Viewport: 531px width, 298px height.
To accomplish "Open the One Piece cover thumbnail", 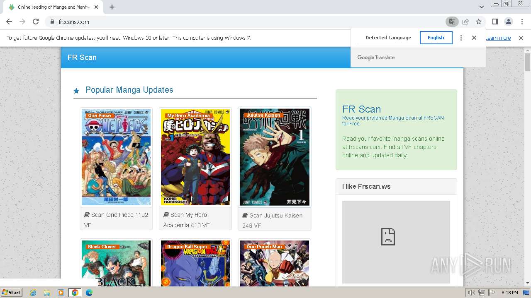I will (116, 157).
